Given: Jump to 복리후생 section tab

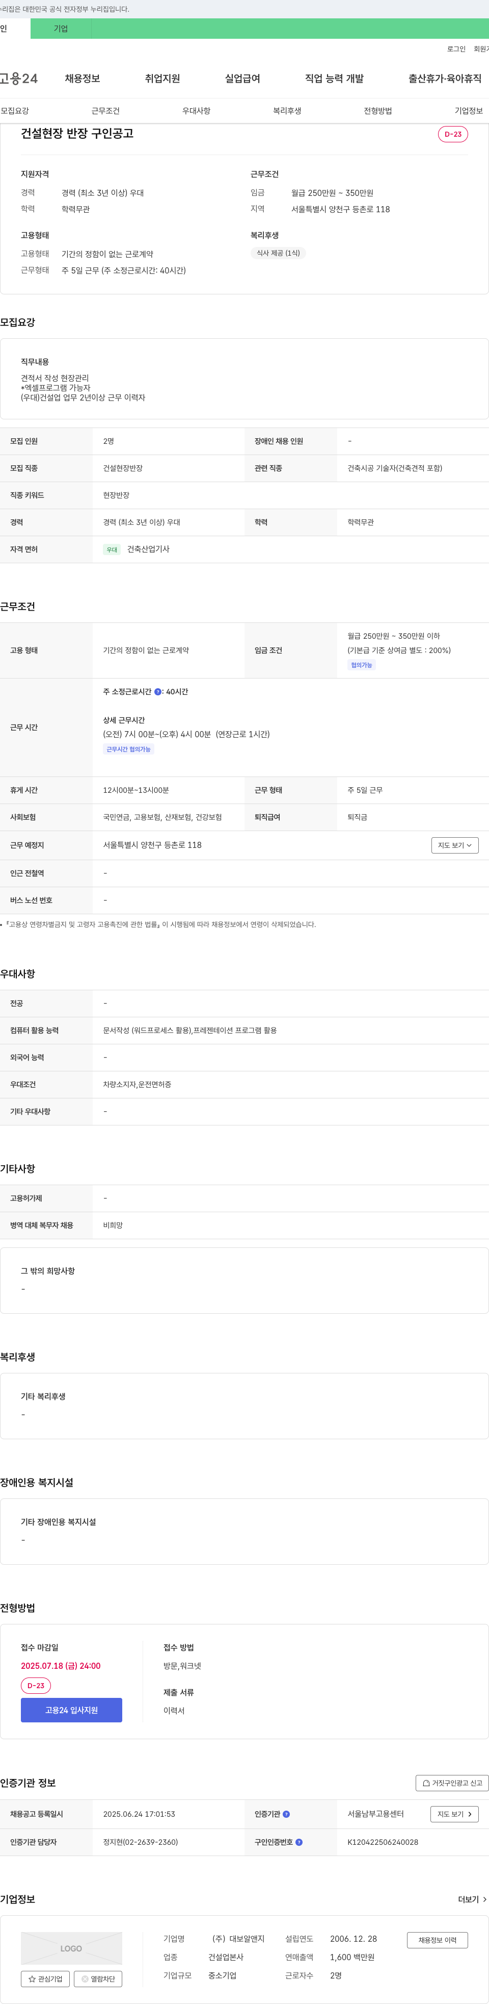Looking at the screenshot, I should pos(287,111).
